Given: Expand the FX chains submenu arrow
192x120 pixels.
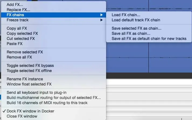Looking at the screenshot, I should tap(102, 15).
